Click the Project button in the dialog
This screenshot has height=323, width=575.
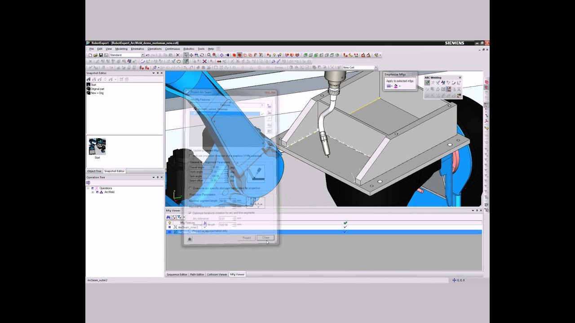pyautogui.click(x=247, y=238)
